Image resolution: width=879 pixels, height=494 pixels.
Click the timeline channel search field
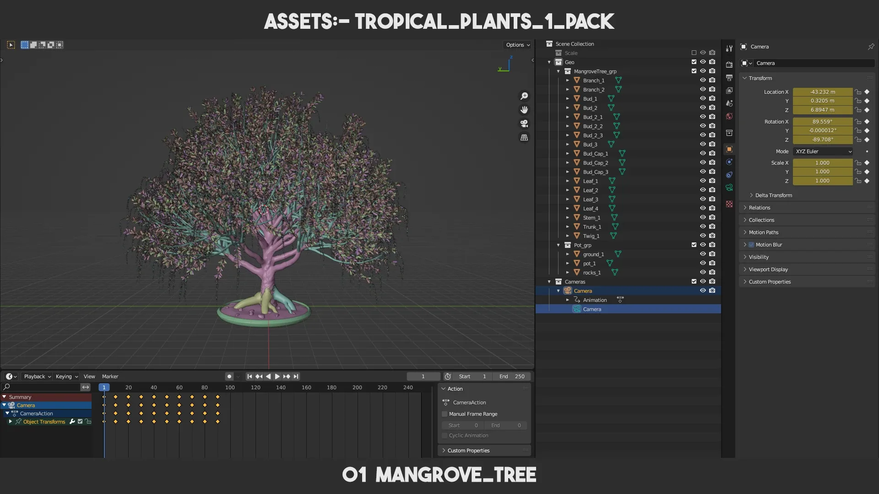41,387
